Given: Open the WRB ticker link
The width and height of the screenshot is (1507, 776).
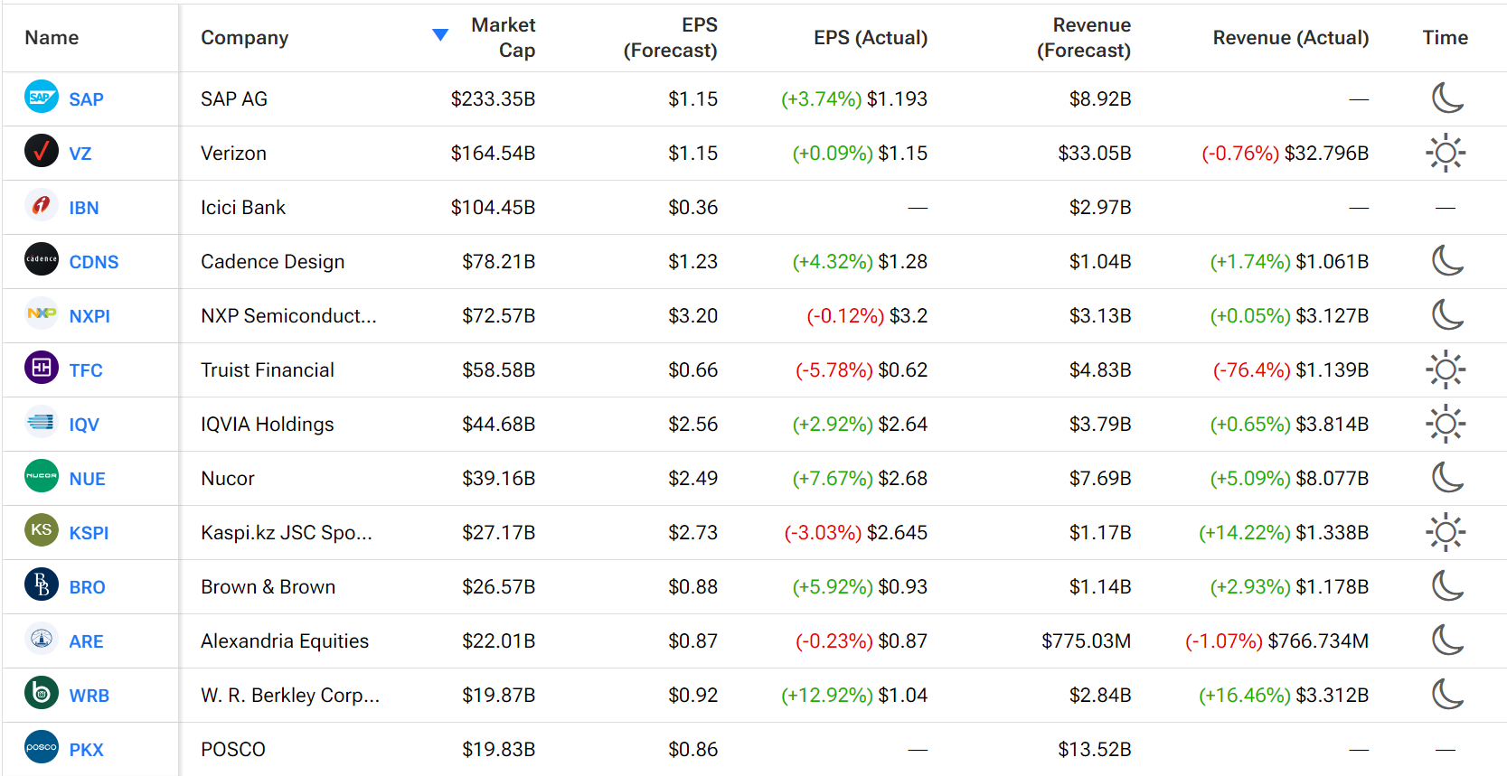Looking at the screenshot, I should (x=89, y=696).
